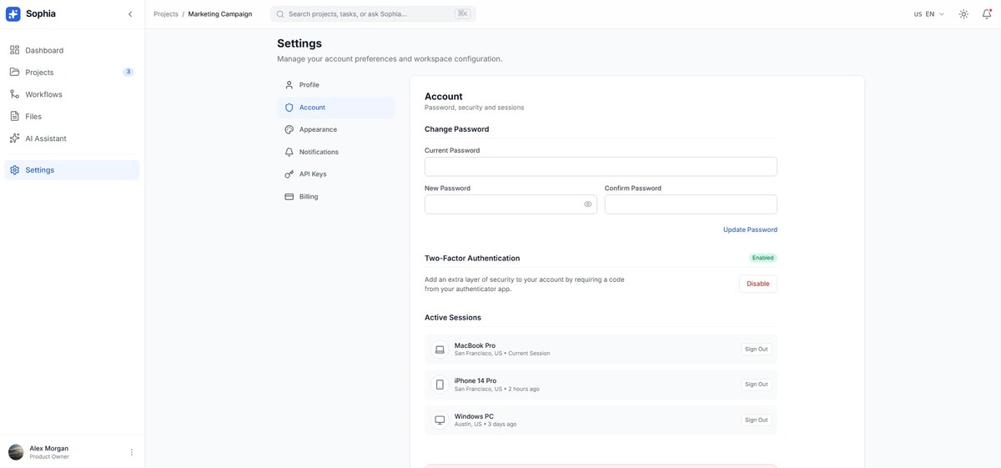Image resolution: width=1001 pixels, height=468 pixels.
Task: Disable two-factor authentication
Action: (x=757, y=284)
